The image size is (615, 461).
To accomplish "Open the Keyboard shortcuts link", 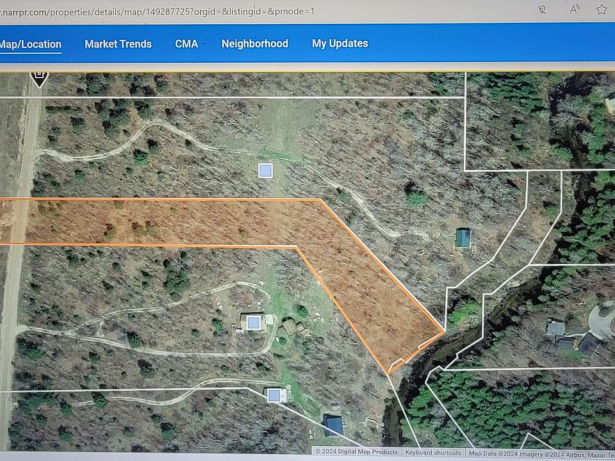I will tap(433, 453).
